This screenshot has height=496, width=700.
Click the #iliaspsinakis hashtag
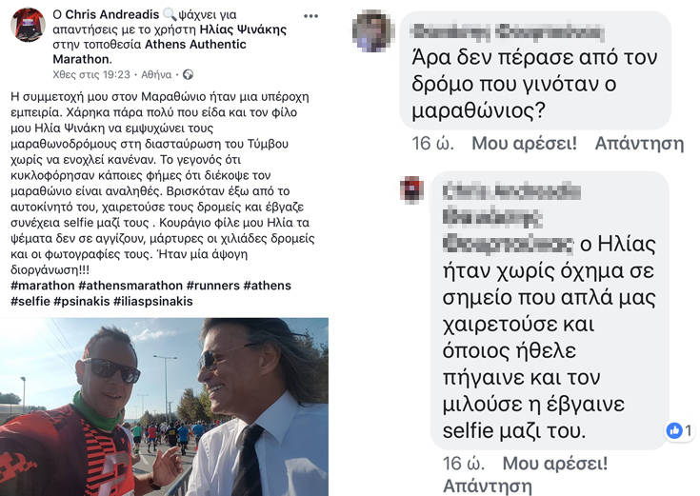pyautogui.click(x=153, y=302)
